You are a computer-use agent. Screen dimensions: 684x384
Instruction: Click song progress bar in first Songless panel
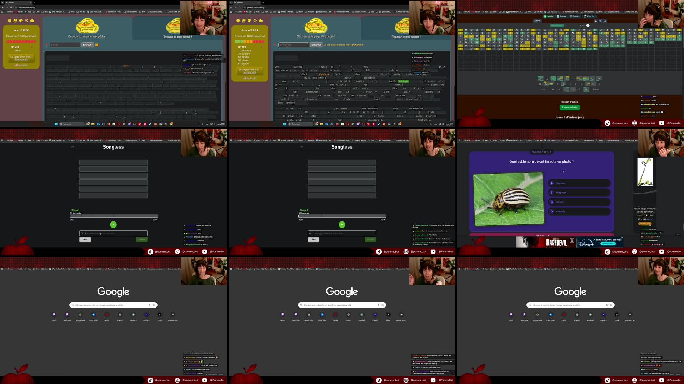[114, 216]
